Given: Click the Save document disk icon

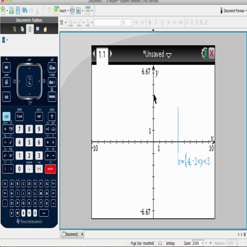Looking at the screenshot, I should [18, 10].
